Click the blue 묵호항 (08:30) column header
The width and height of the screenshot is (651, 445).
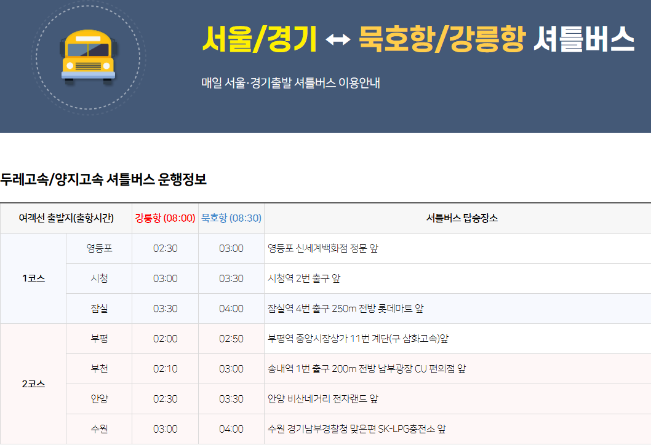coord(231,218)
